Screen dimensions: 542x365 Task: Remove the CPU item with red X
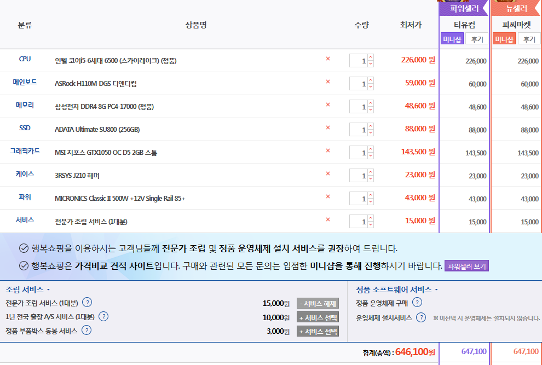[x=328, y=59]
